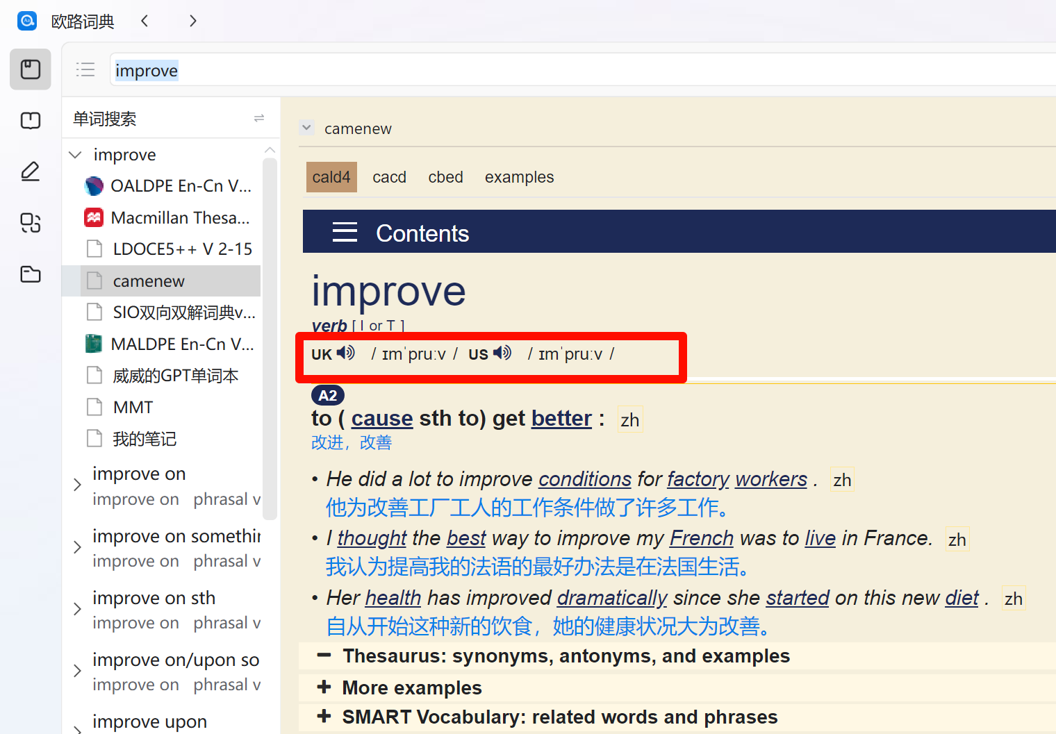Follow the 'thought' link
Image resolution: width=1056 pixels, height=734 pixels.
(x=372, y=538)
